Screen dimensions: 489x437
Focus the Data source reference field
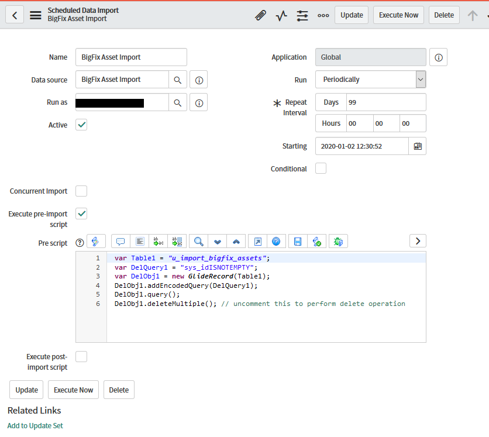122,80
